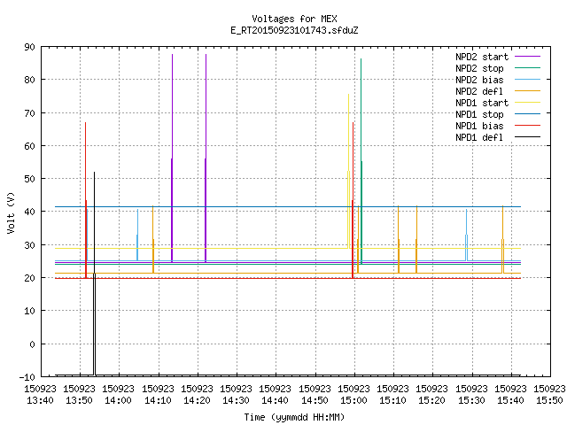
Task: Click the orange NPD2 defl legend line
Action: [527, 90]
